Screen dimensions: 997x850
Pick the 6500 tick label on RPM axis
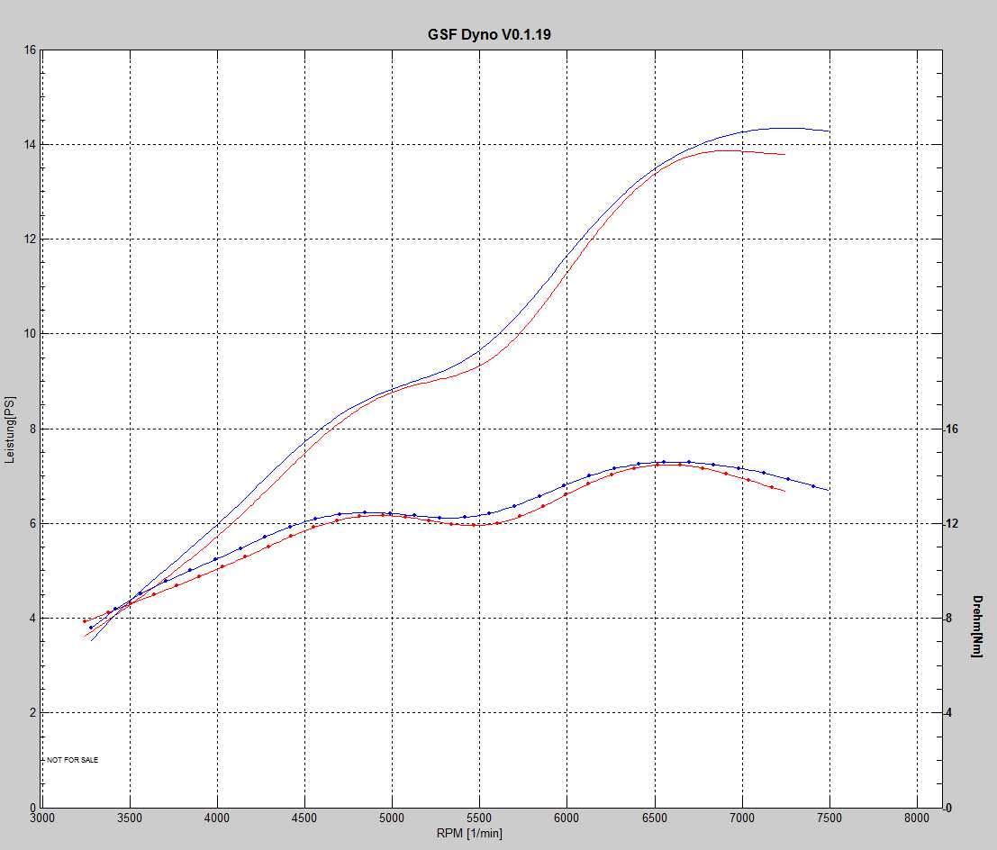coord(654,818)
